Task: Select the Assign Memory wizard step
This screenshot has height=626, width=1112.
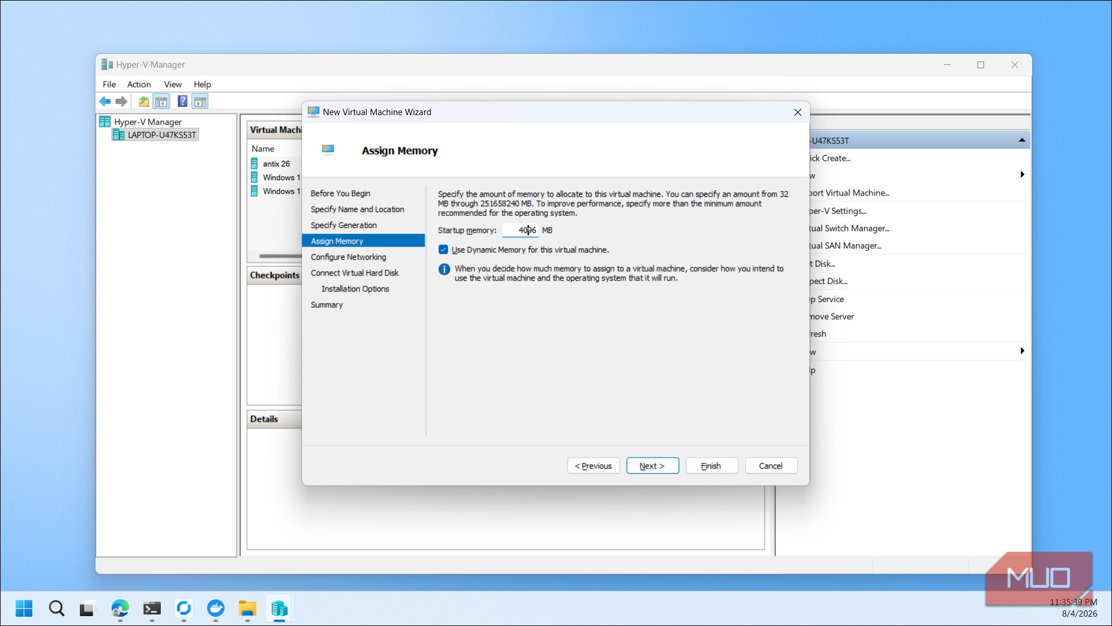Action: (x=363, y=241)
